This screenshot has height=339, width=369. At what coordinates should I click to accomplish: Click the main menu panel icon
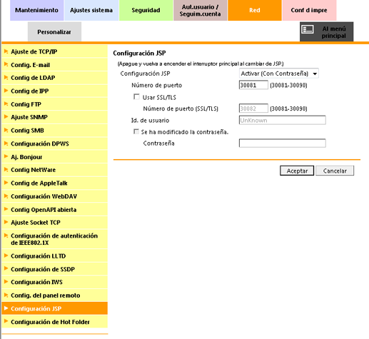click(308, 29)
